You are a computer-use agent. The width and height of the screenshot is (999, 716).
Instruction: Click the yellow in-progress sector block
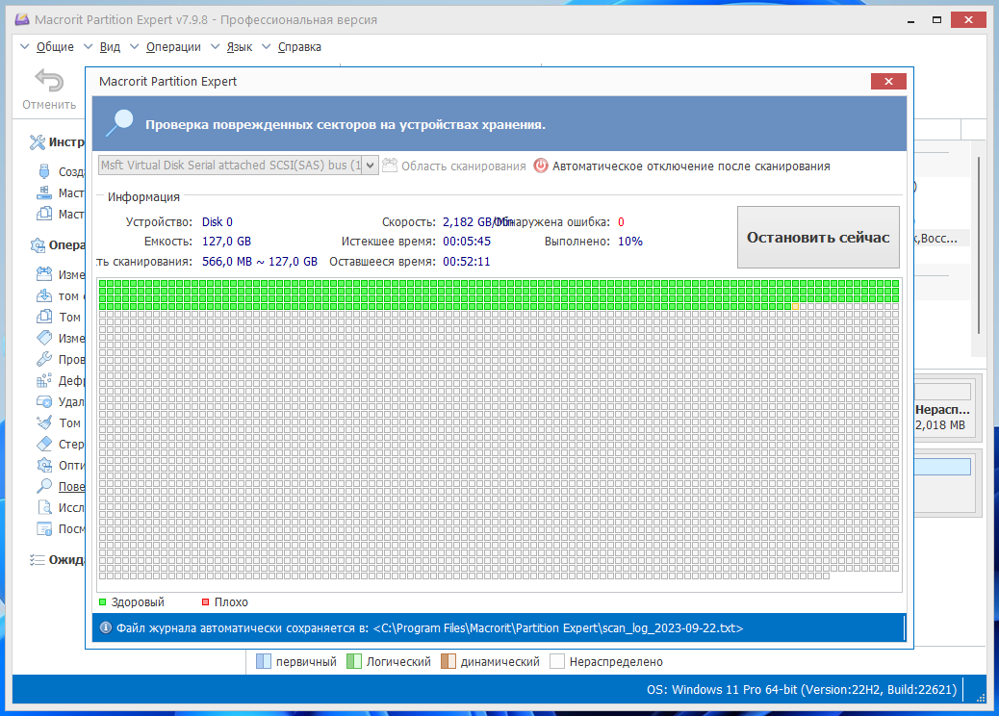(795, 306)
